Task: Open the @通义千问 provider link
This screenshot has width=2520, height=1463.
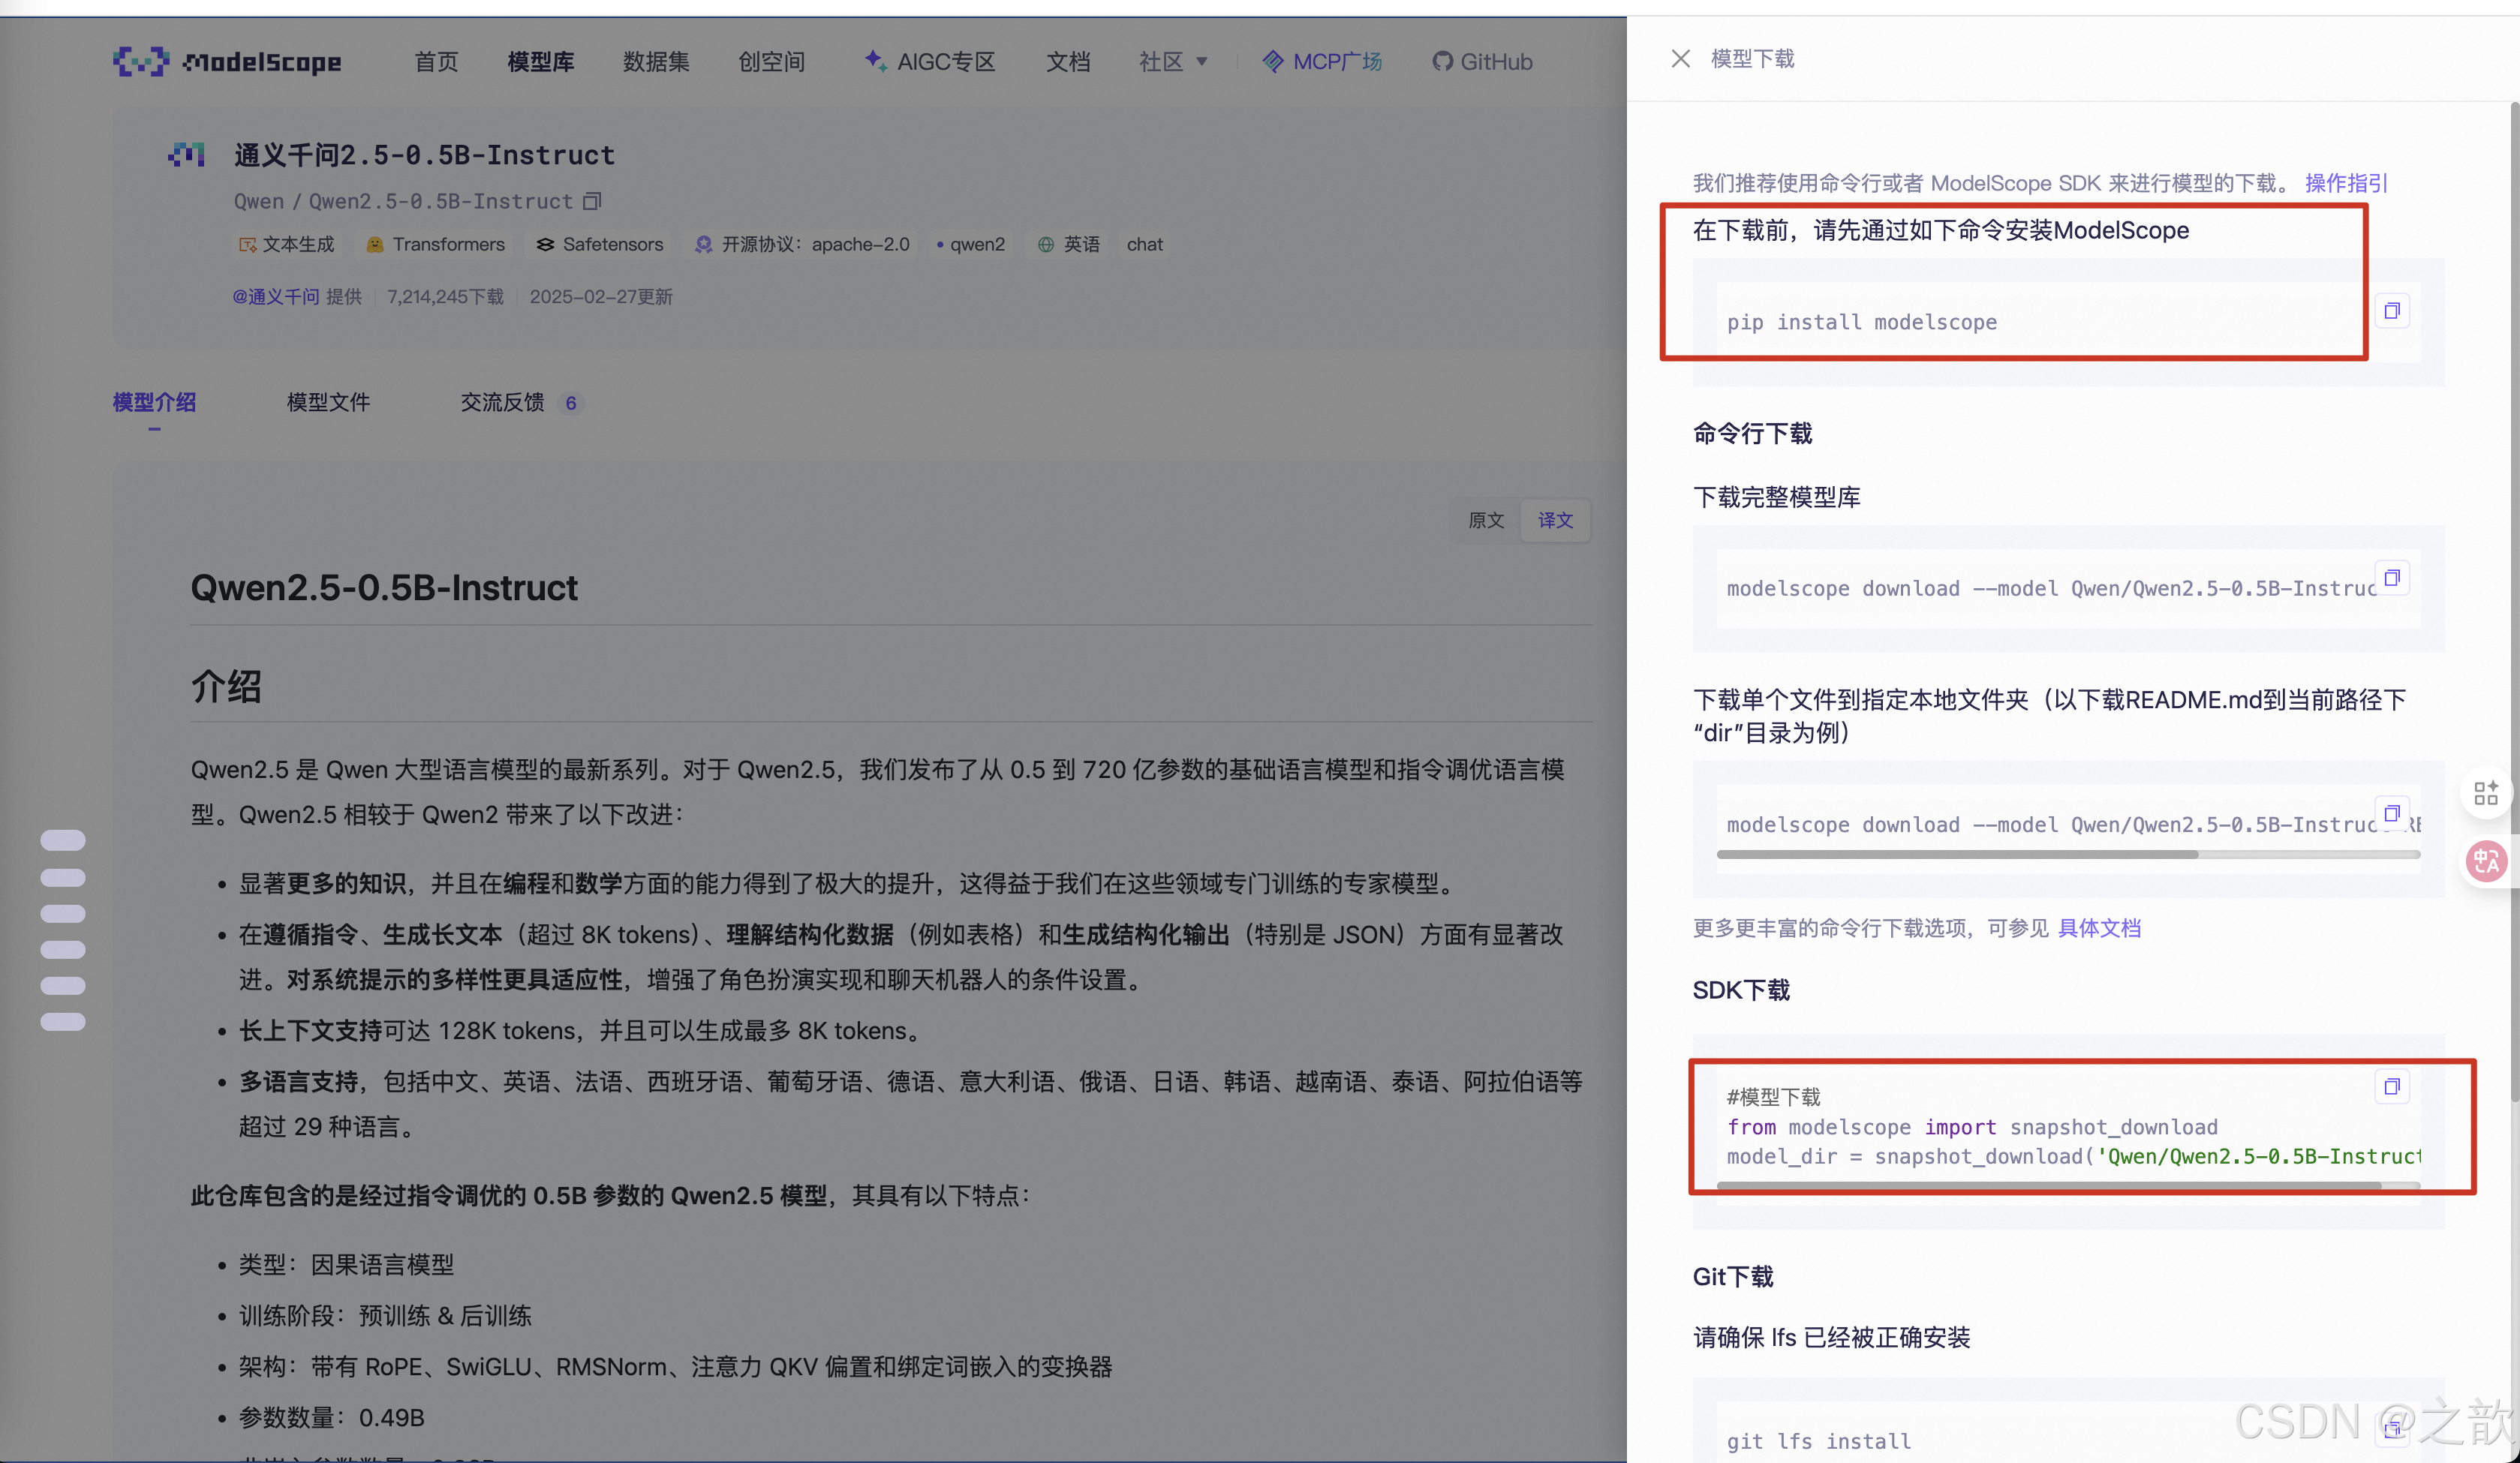Action: pyautogui.click(x=276, y=297)
